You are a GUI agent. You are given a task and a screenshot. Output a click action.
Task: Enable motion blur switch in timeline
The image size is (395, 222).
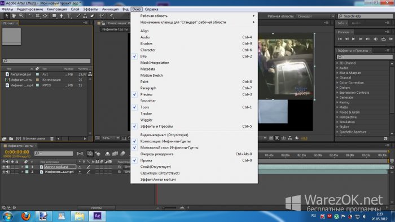point(122,154)
